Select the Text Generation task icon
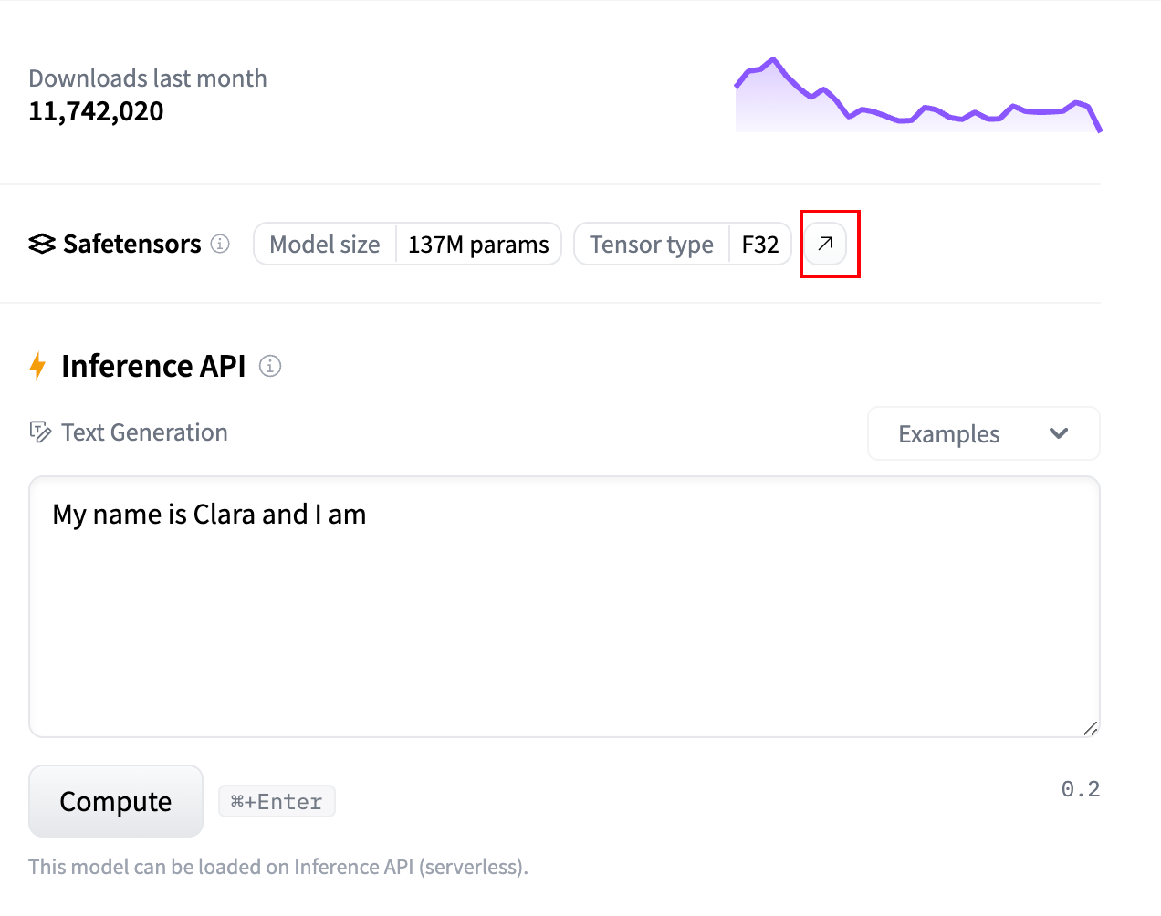Viewport: 1161px width, 916px height. click(40, 432)
